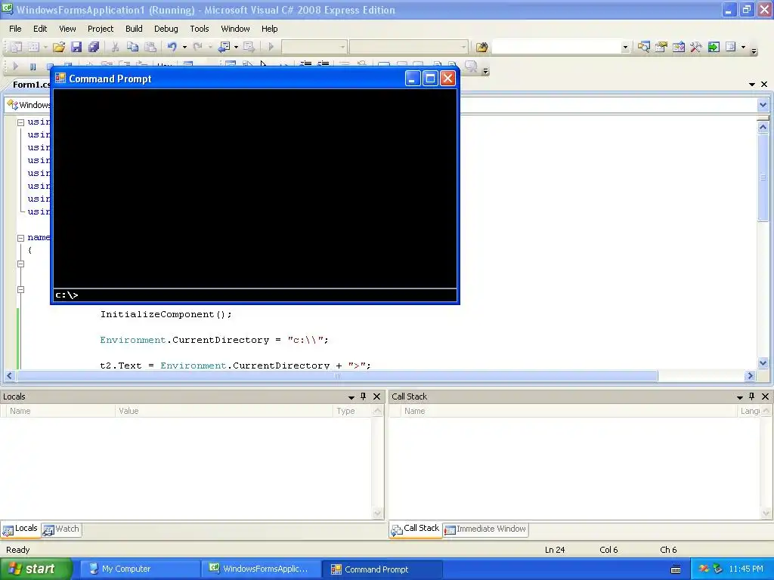Undo the last action with blue arrow
Screen dimensions: 774x580
(x=172, y=47)
